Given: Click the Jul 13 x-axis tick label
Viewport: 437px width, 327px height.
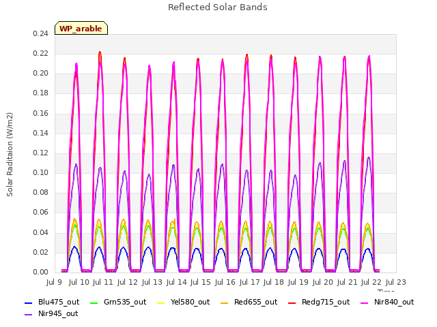Looking at the screenshot, I should coord(152,282).
